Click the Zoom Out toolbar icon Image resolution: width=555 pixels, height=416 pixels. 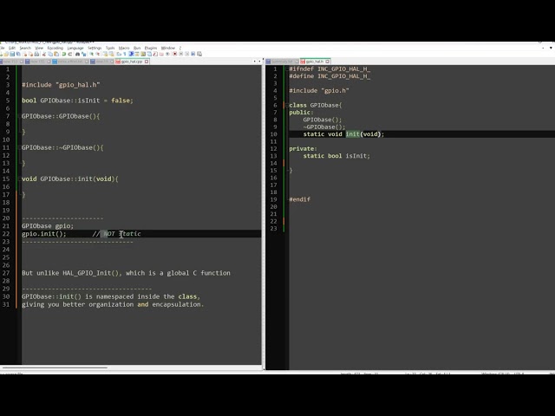[98, 54]
